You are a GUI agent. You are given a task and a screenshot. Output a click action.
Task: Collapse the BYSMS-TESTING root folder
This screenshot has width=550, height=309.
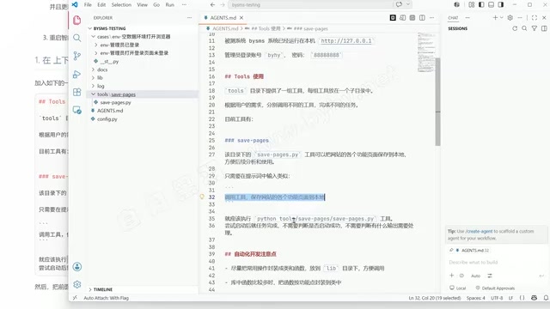click(90, 28)
